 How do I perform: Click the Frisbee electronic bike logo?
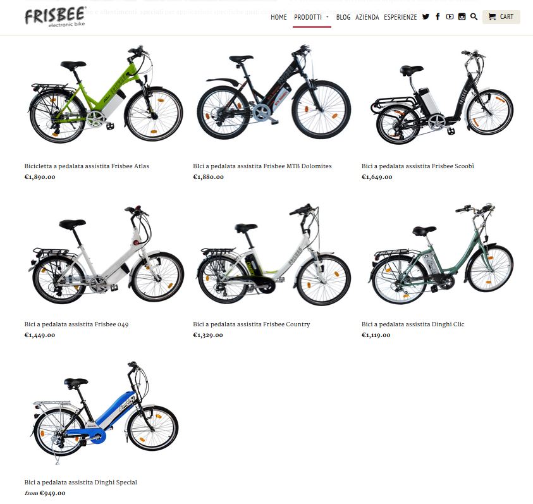tap(56, 17)
